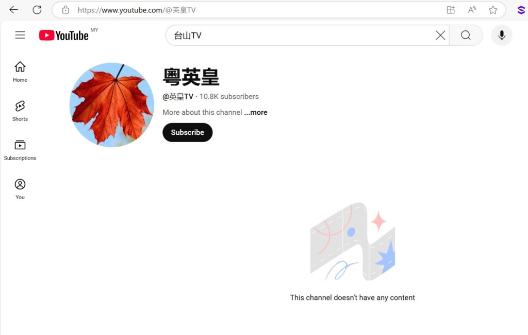Open the split screen browser icon
The image size is (528, 335).
pyautogui.click(x=451, y=10)
